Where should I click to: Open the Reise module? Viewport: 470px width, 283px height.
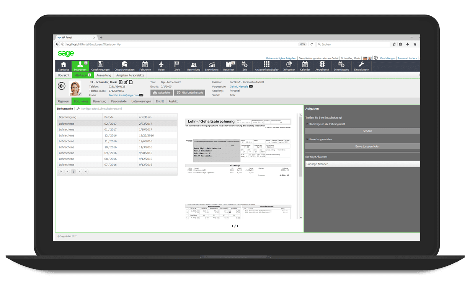pos(161,66)
